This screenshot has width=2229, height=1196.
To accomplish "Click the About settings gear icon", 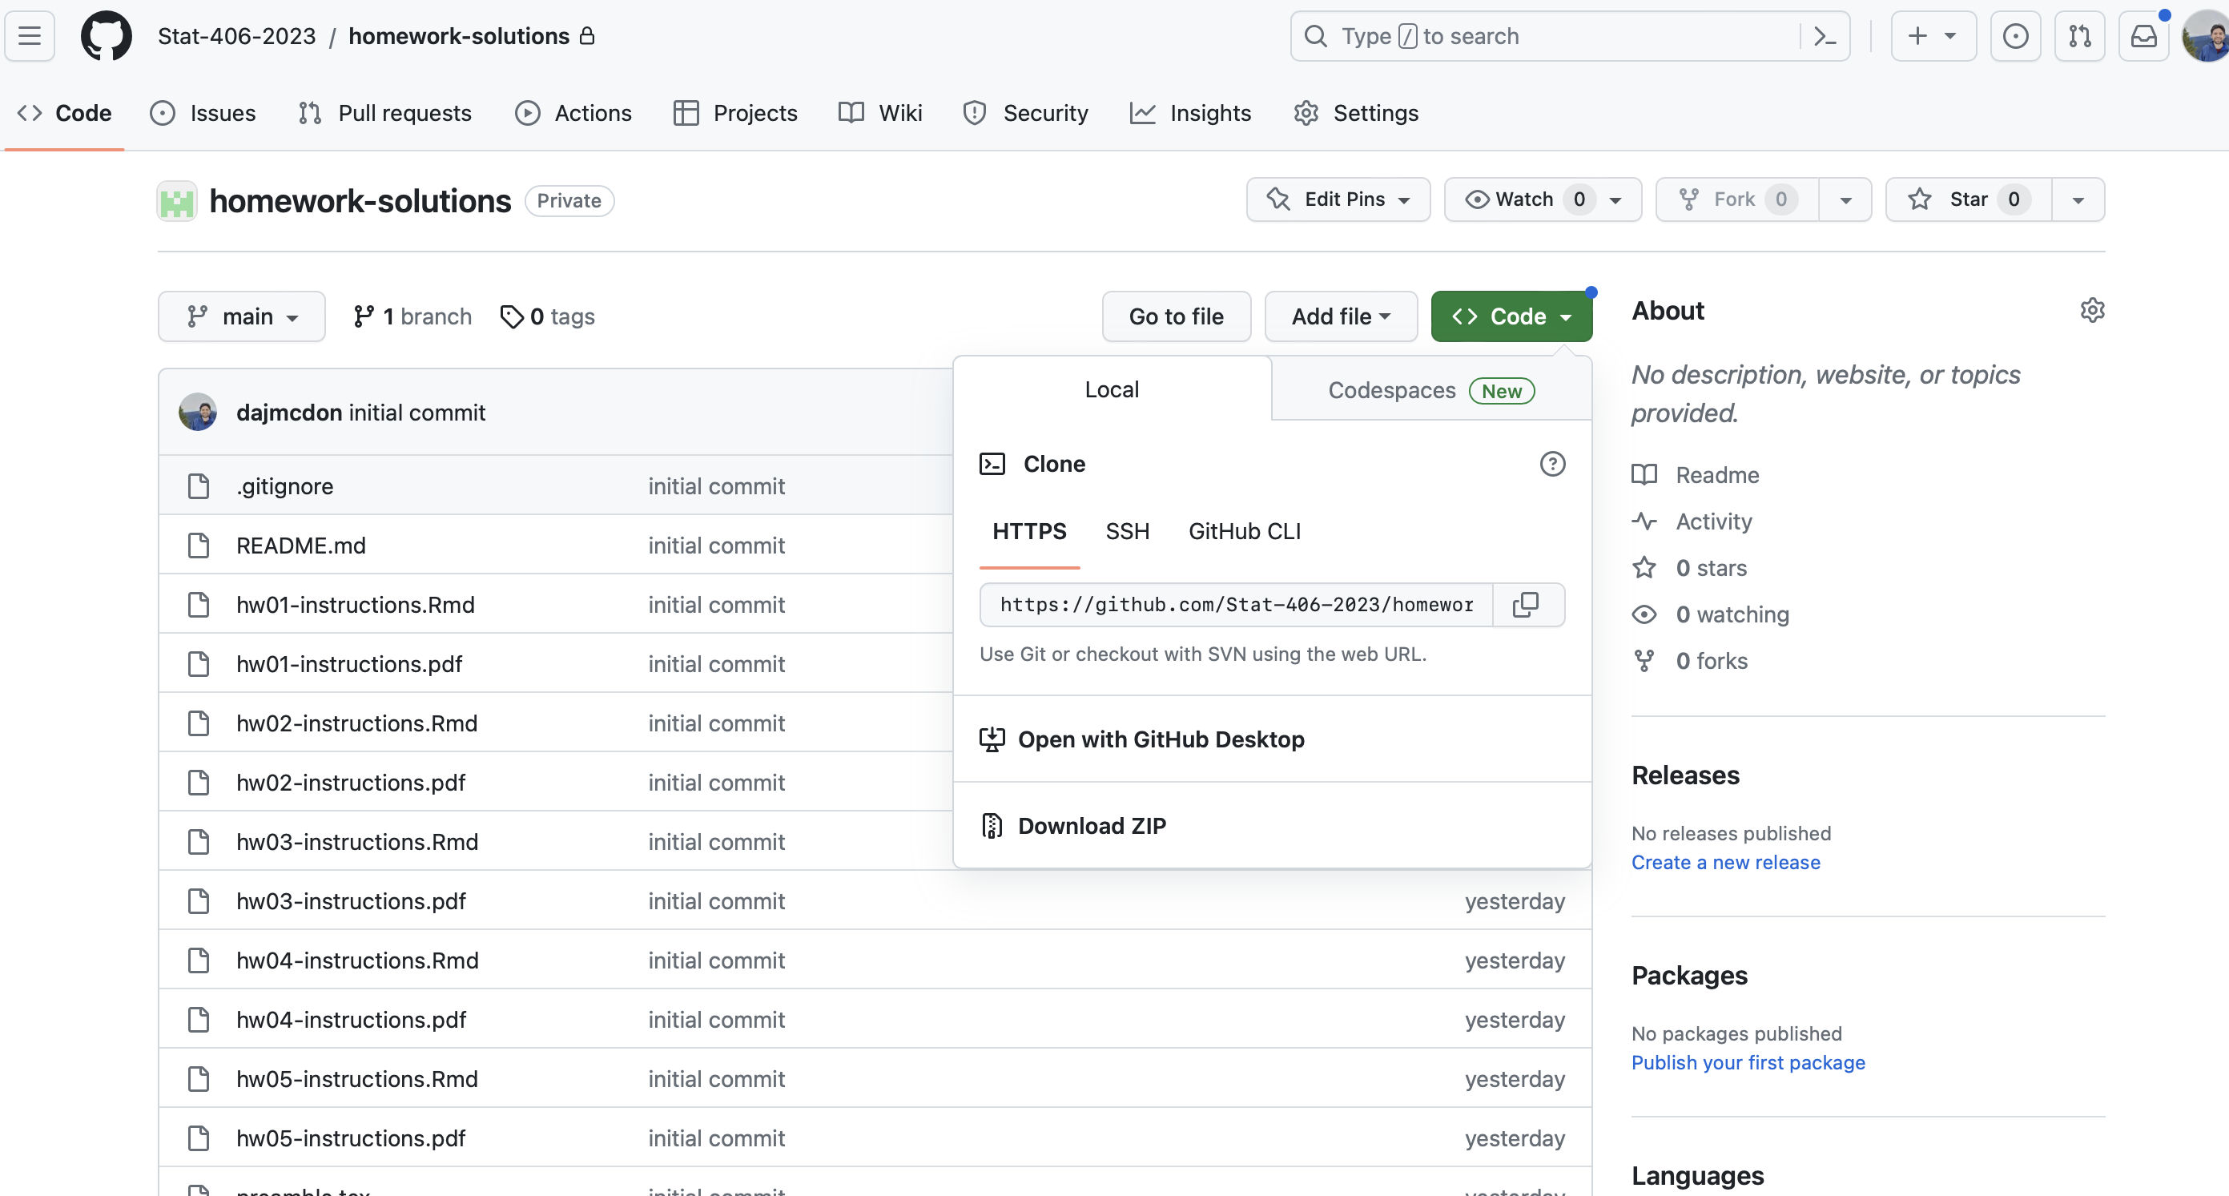I will [2091, 310].
